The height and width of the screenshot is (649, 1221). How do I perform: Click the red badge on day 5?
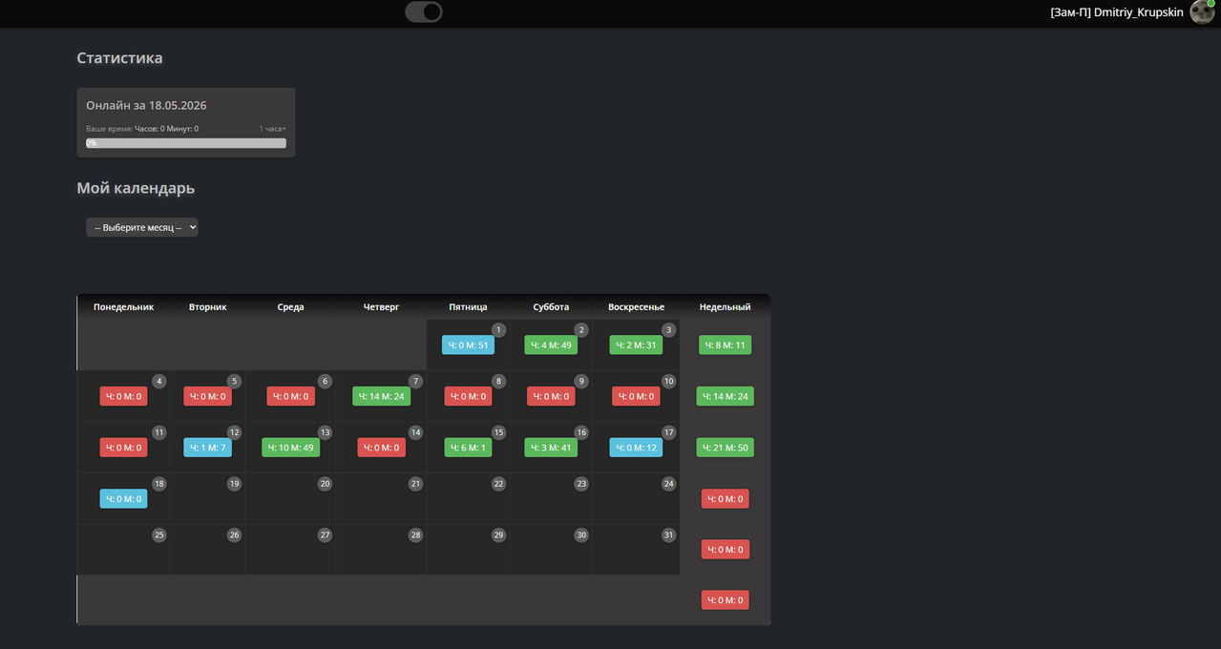[x=207, y=396]
